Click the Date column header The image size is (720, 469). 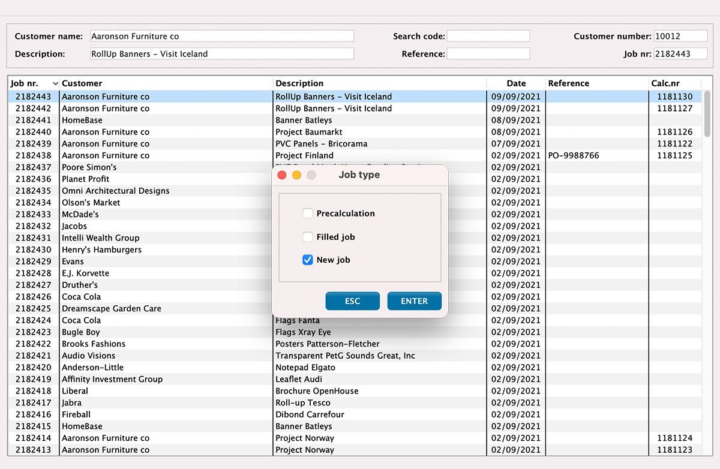[516, 83]
